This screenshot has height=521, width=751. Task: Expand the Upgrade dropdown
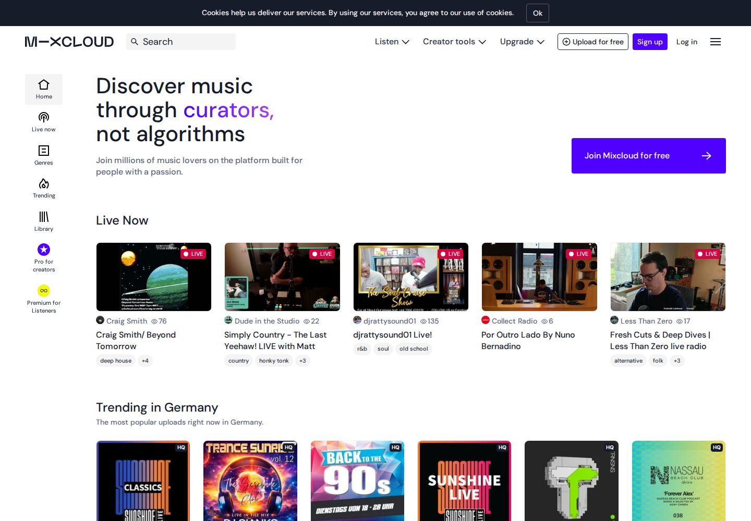pos(522,42)
